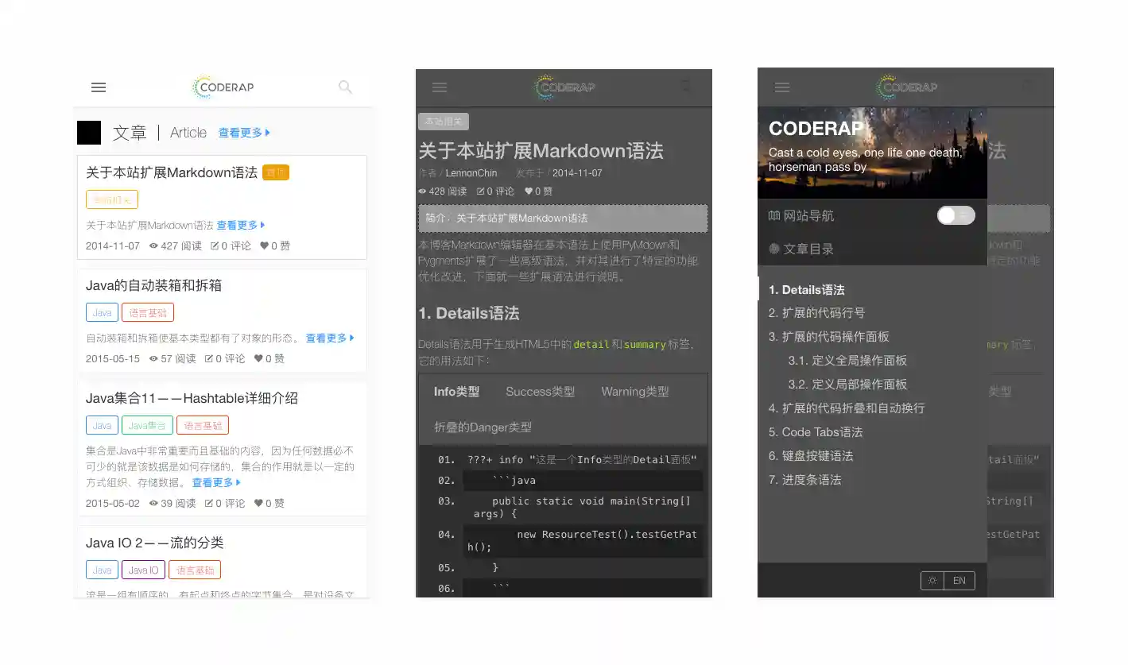
Task: Go to 1. Details语法 in the table of contents
Action: tap(807, 290)
